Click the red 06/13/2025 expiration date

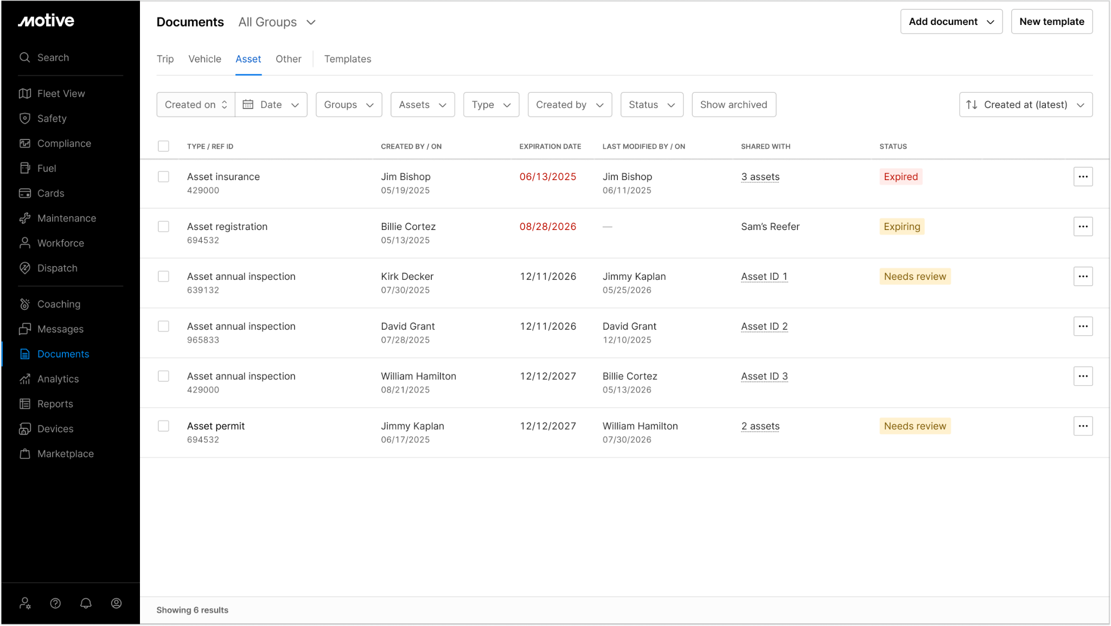pos(547,177)
